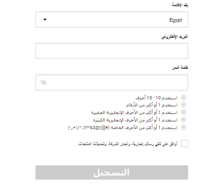Click the special characters requirement indicator circle
The image size is (208, 188).
click(184, 127)
